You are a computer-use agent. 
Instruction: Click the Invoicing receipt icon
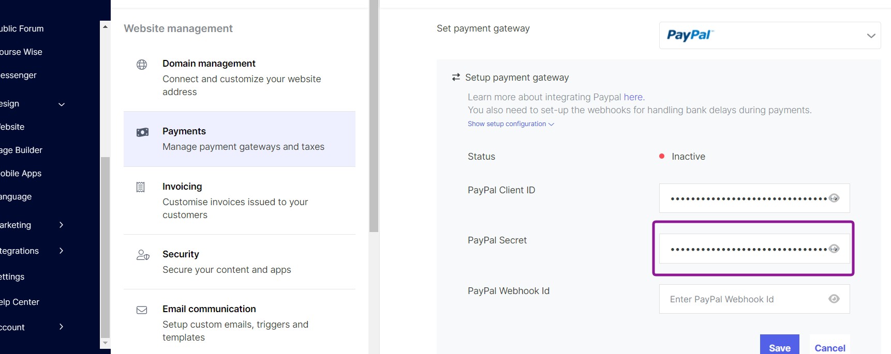coord(140,187)
